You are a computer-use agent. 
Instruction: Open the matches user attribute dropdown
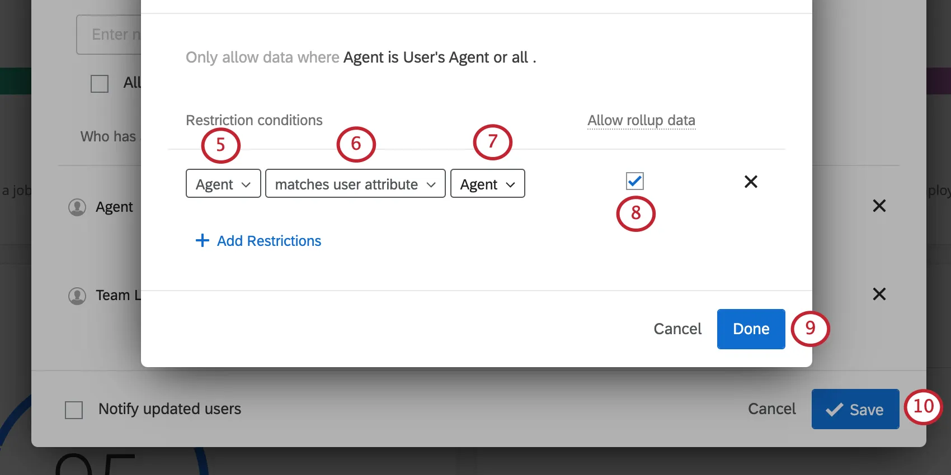(x=355, y=183)
